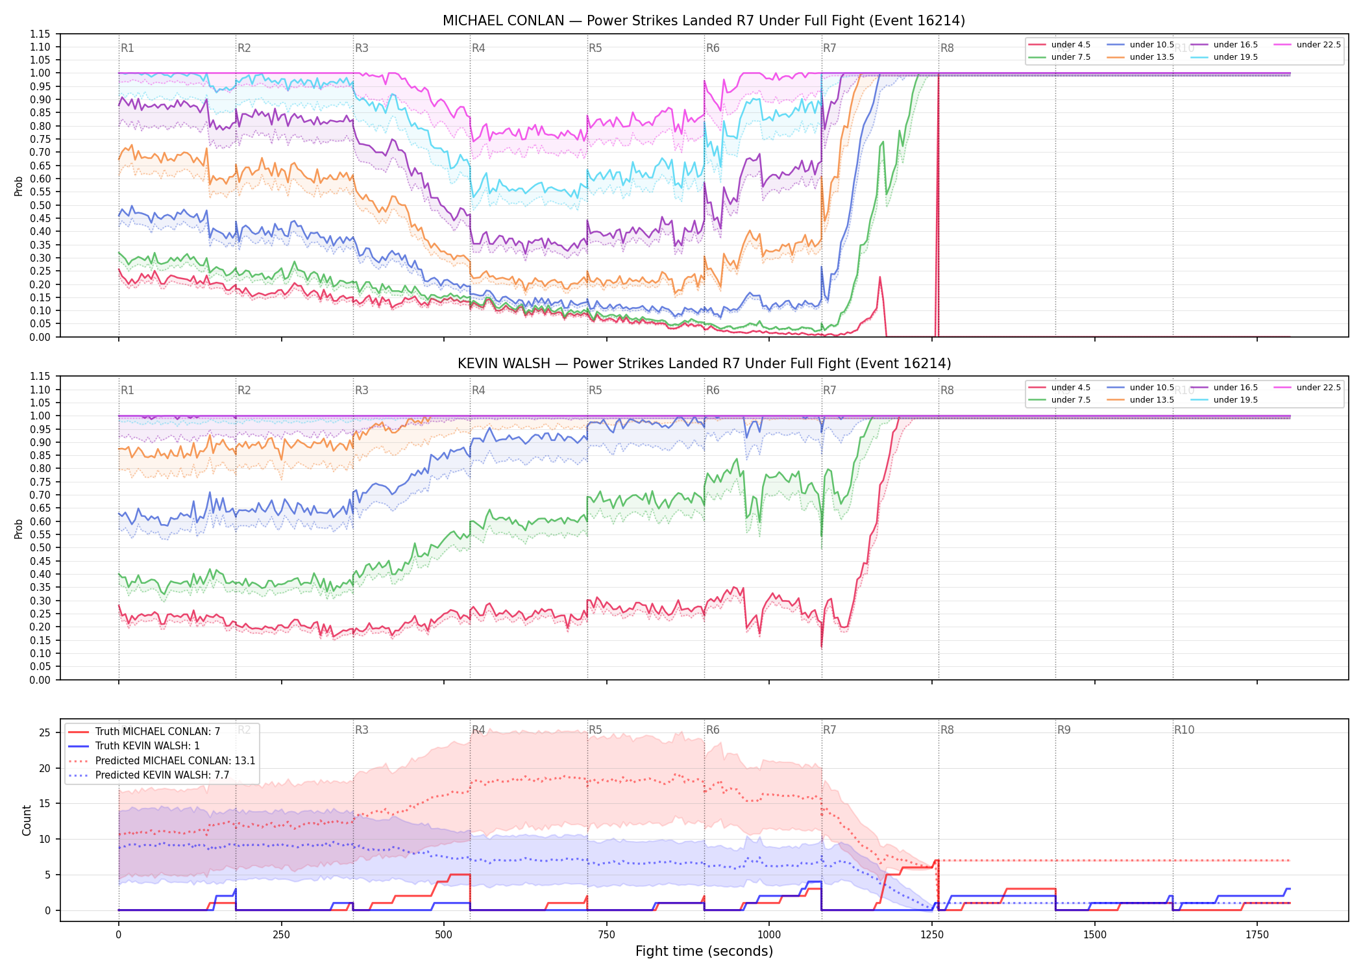Screen dimensions: 1363x974
Task: Click the 750 x-axis tick label
Action: (607, 935)
